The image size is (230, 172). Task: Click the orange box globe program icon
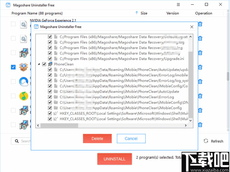[x=24, y=67]
